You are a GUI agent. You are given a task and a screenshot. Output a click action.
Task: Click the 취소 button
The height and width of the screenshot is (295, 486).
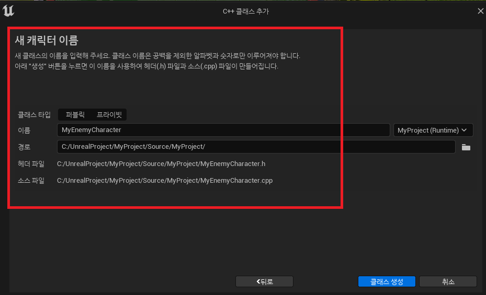[x=448, y=282]
